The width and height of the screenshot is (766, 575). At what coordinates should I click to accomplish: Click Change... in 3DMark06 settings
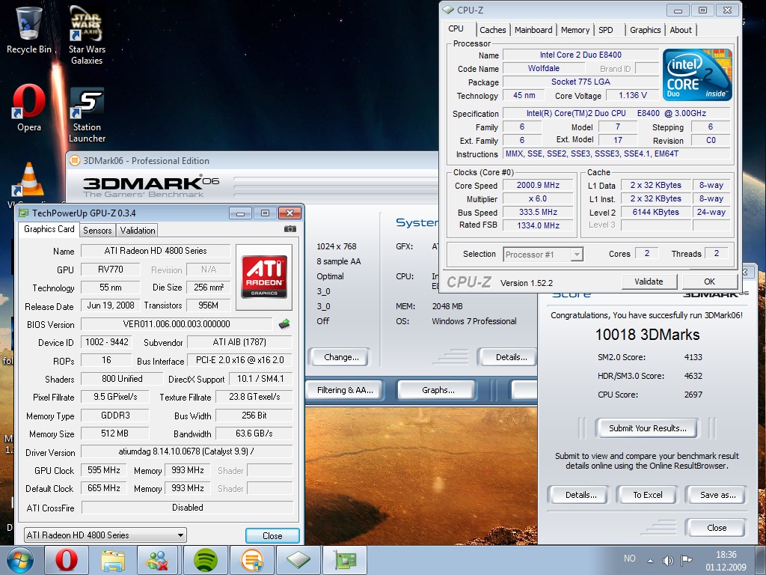(341, 357)
